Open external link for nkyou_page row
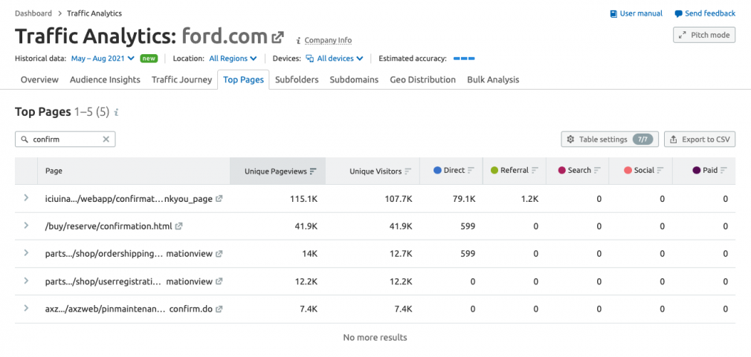The width and height of the screenshot is (751, 357). (219, 199)
